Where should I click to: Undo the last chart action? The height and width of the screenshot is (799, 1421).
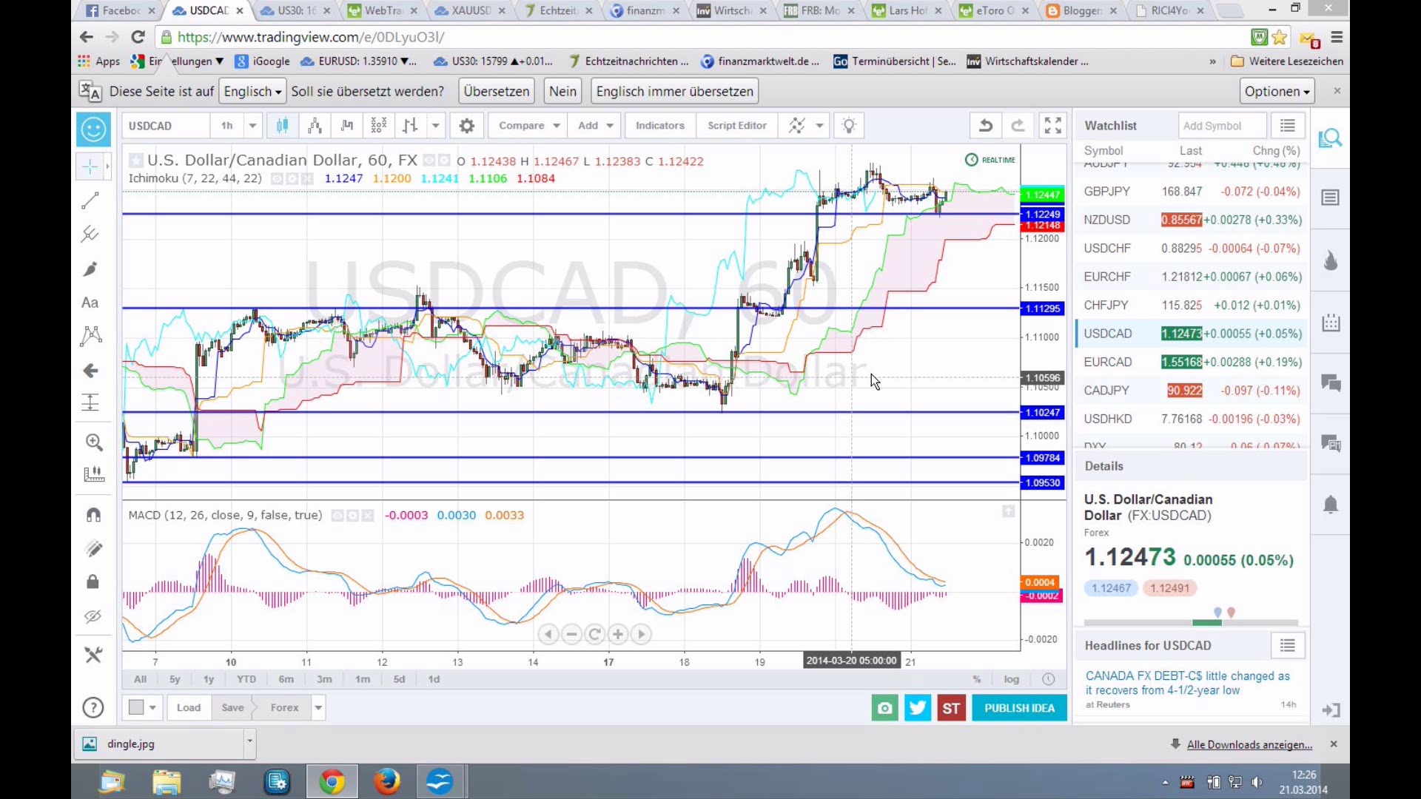(x=985, y=126)
